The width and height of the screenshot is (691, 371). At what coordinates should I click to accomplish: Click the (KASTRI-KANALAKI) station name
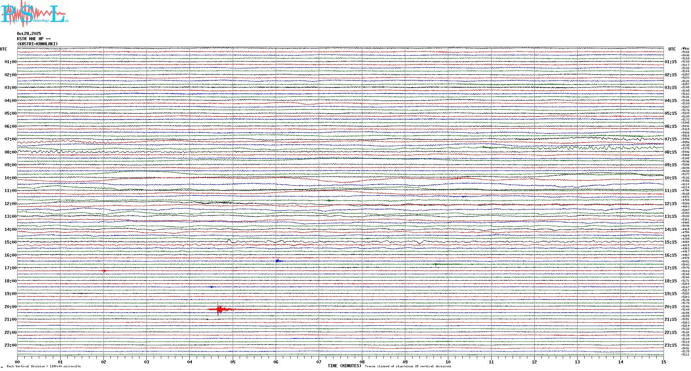pyautogui.click(x=37, y=44)
